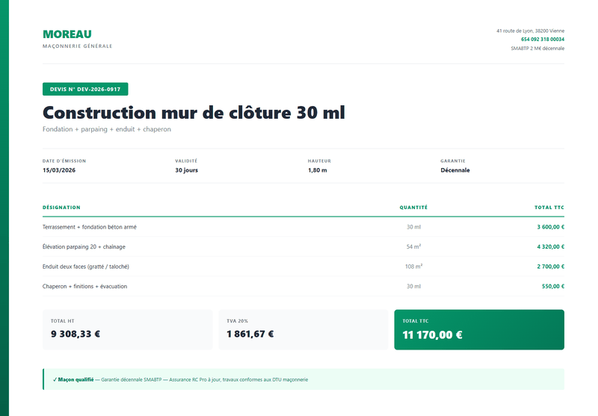Click the Enduit deux faces row

pos(303,267)
